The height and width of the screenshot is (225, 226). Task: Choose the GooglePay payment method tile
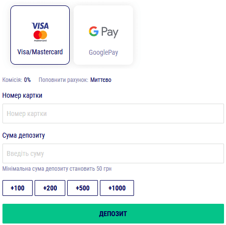point(103,35)
